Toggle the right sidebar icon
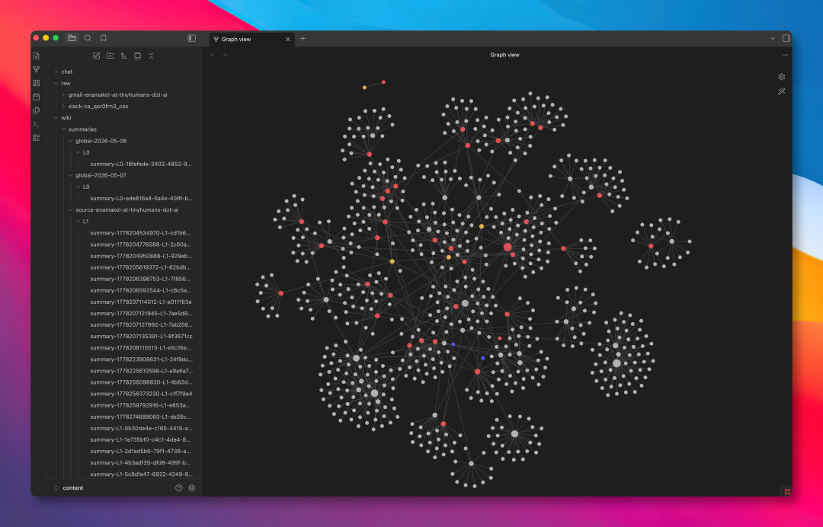The image size is (823, 527). click(786, 38)
